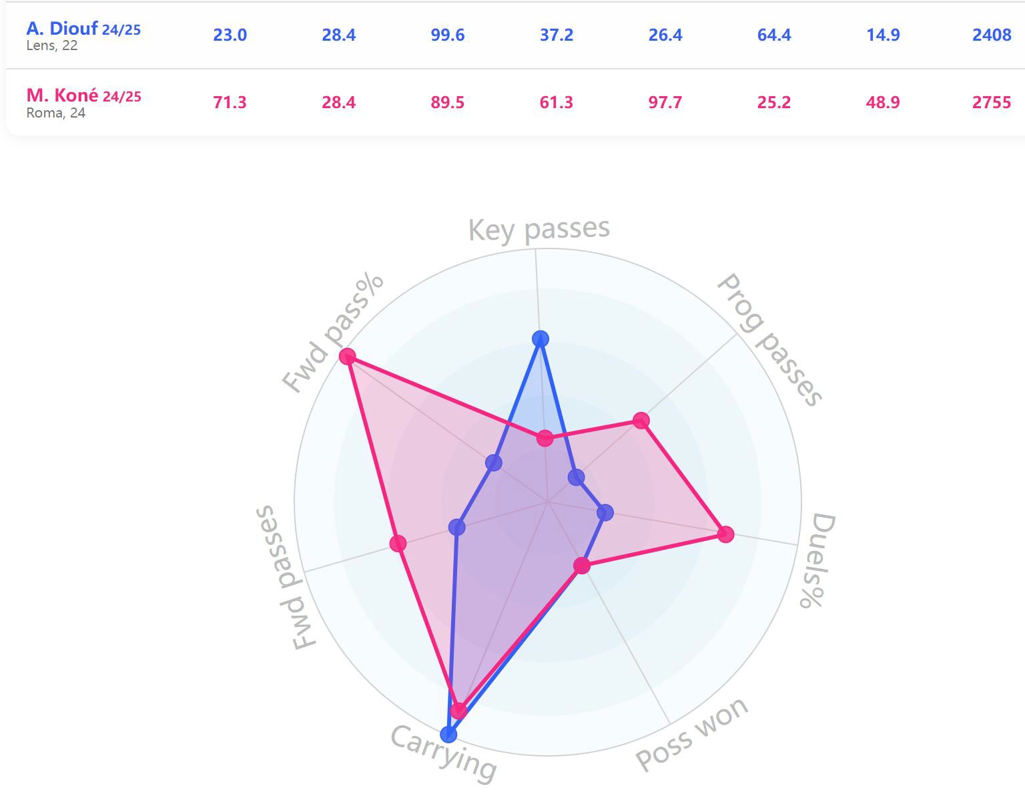Click the M. Koné 24/25 player name
Image resolution: width=1025 pixels, height=792 pixels.
coord(83,96)
